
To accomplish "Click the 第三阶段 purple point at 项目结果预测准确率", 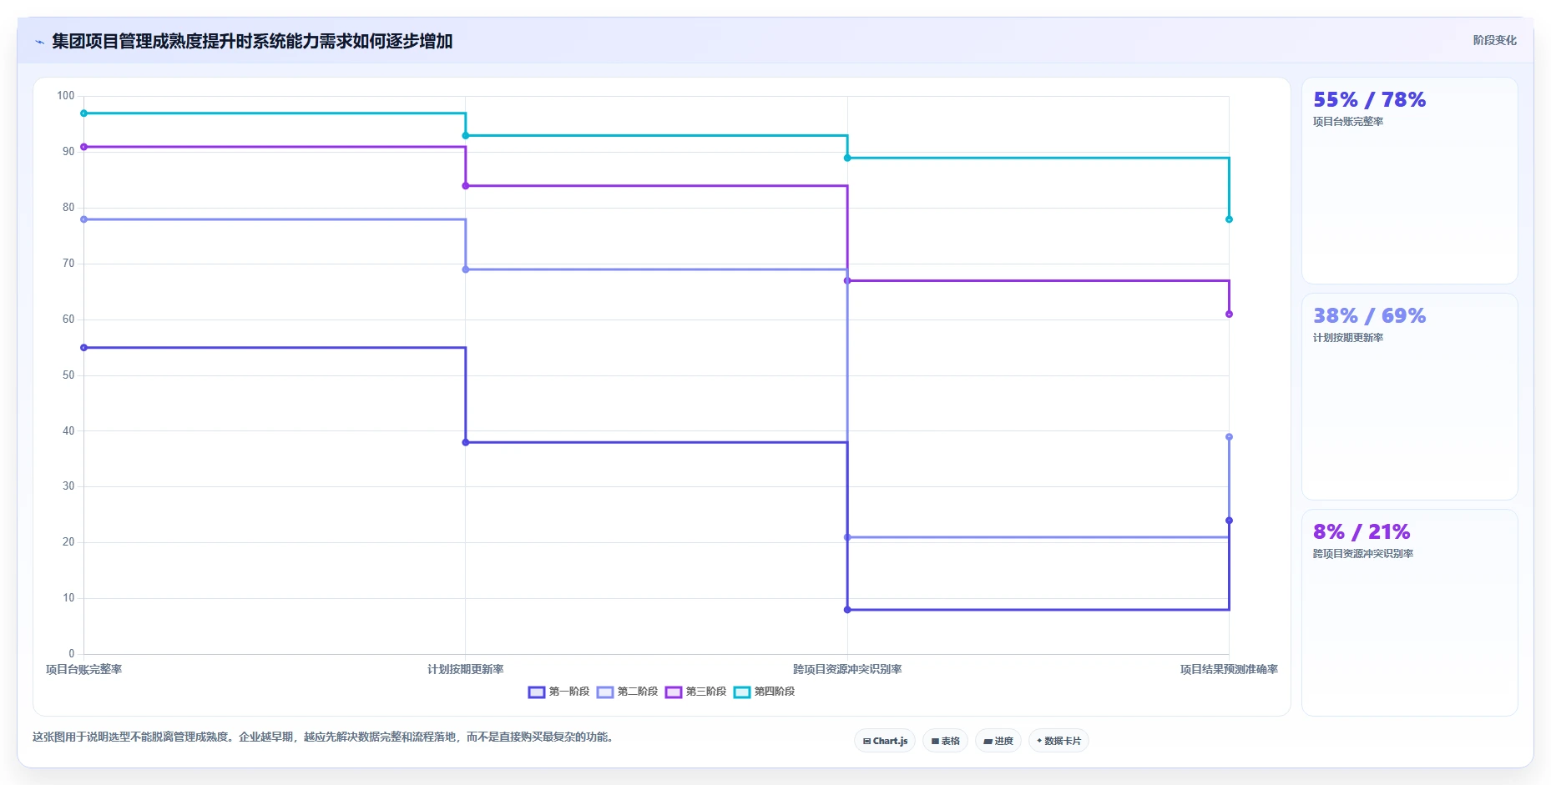I will pos(1229,315).
